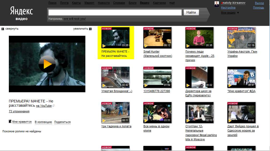The width and height of the screenshot is (270, 151).
Task: Open the Директора школ за ЕдРо thumbnail
Action: [x=199, y=77]
